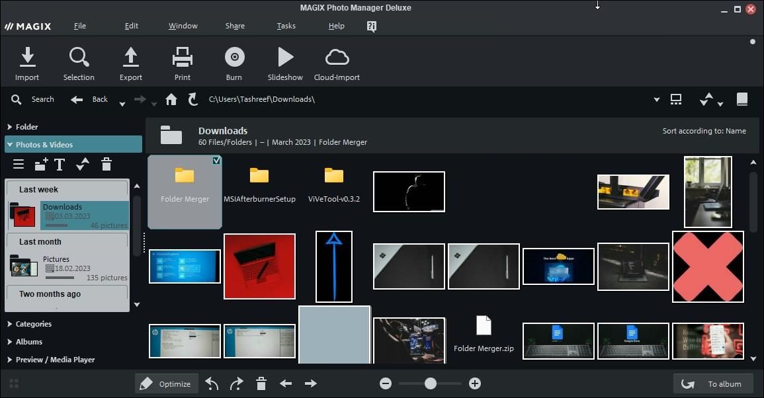
Task: Go to next image arrow
Action: click(311, 384)
